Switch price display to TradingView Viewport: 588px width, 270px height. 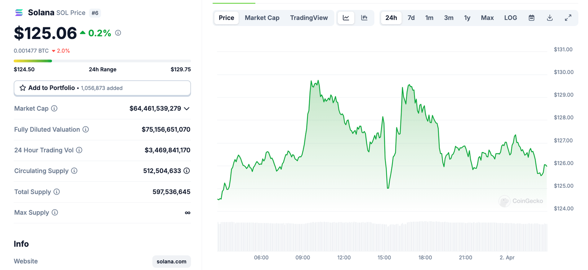[x=309, y=18]
